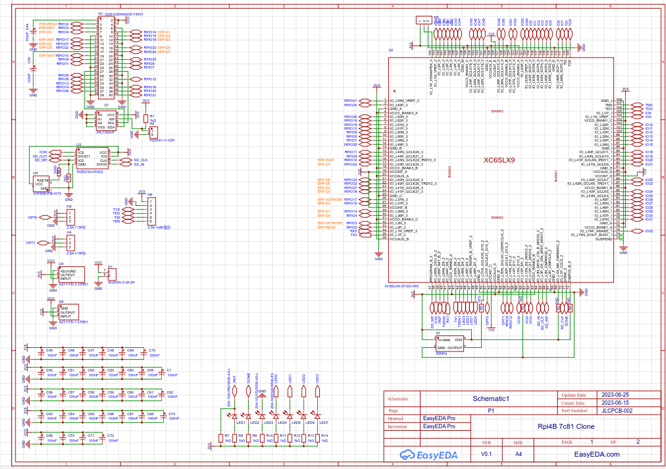Click capacitor C73 designator
The image size is (666, 469).
152,350
